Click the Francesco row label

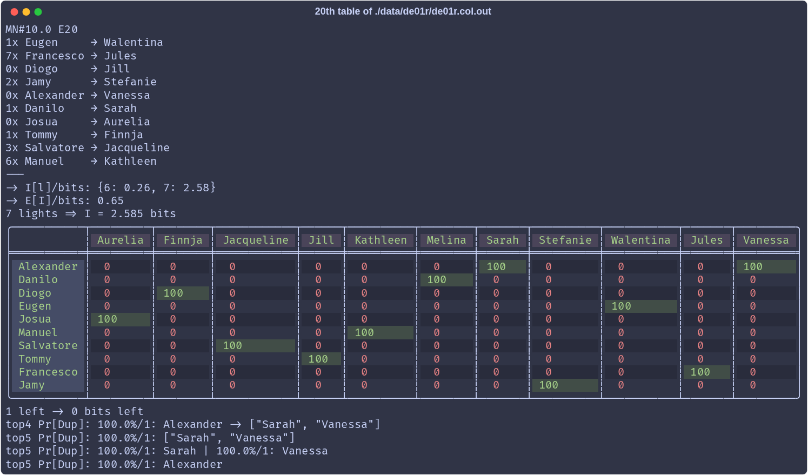pyautogui.click(x=48, y=372)
